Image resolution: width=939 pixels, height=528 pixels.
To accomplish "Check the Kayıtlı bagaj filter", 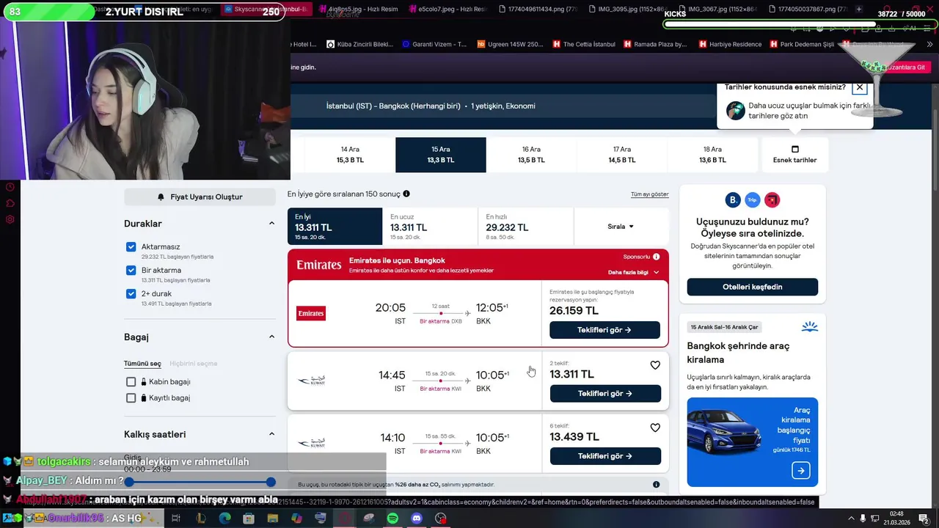I will pos(131,398).
